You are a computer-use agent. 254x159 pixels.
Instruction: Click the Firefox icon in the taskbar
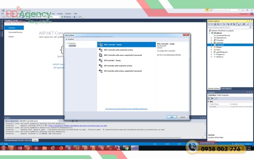61,148
